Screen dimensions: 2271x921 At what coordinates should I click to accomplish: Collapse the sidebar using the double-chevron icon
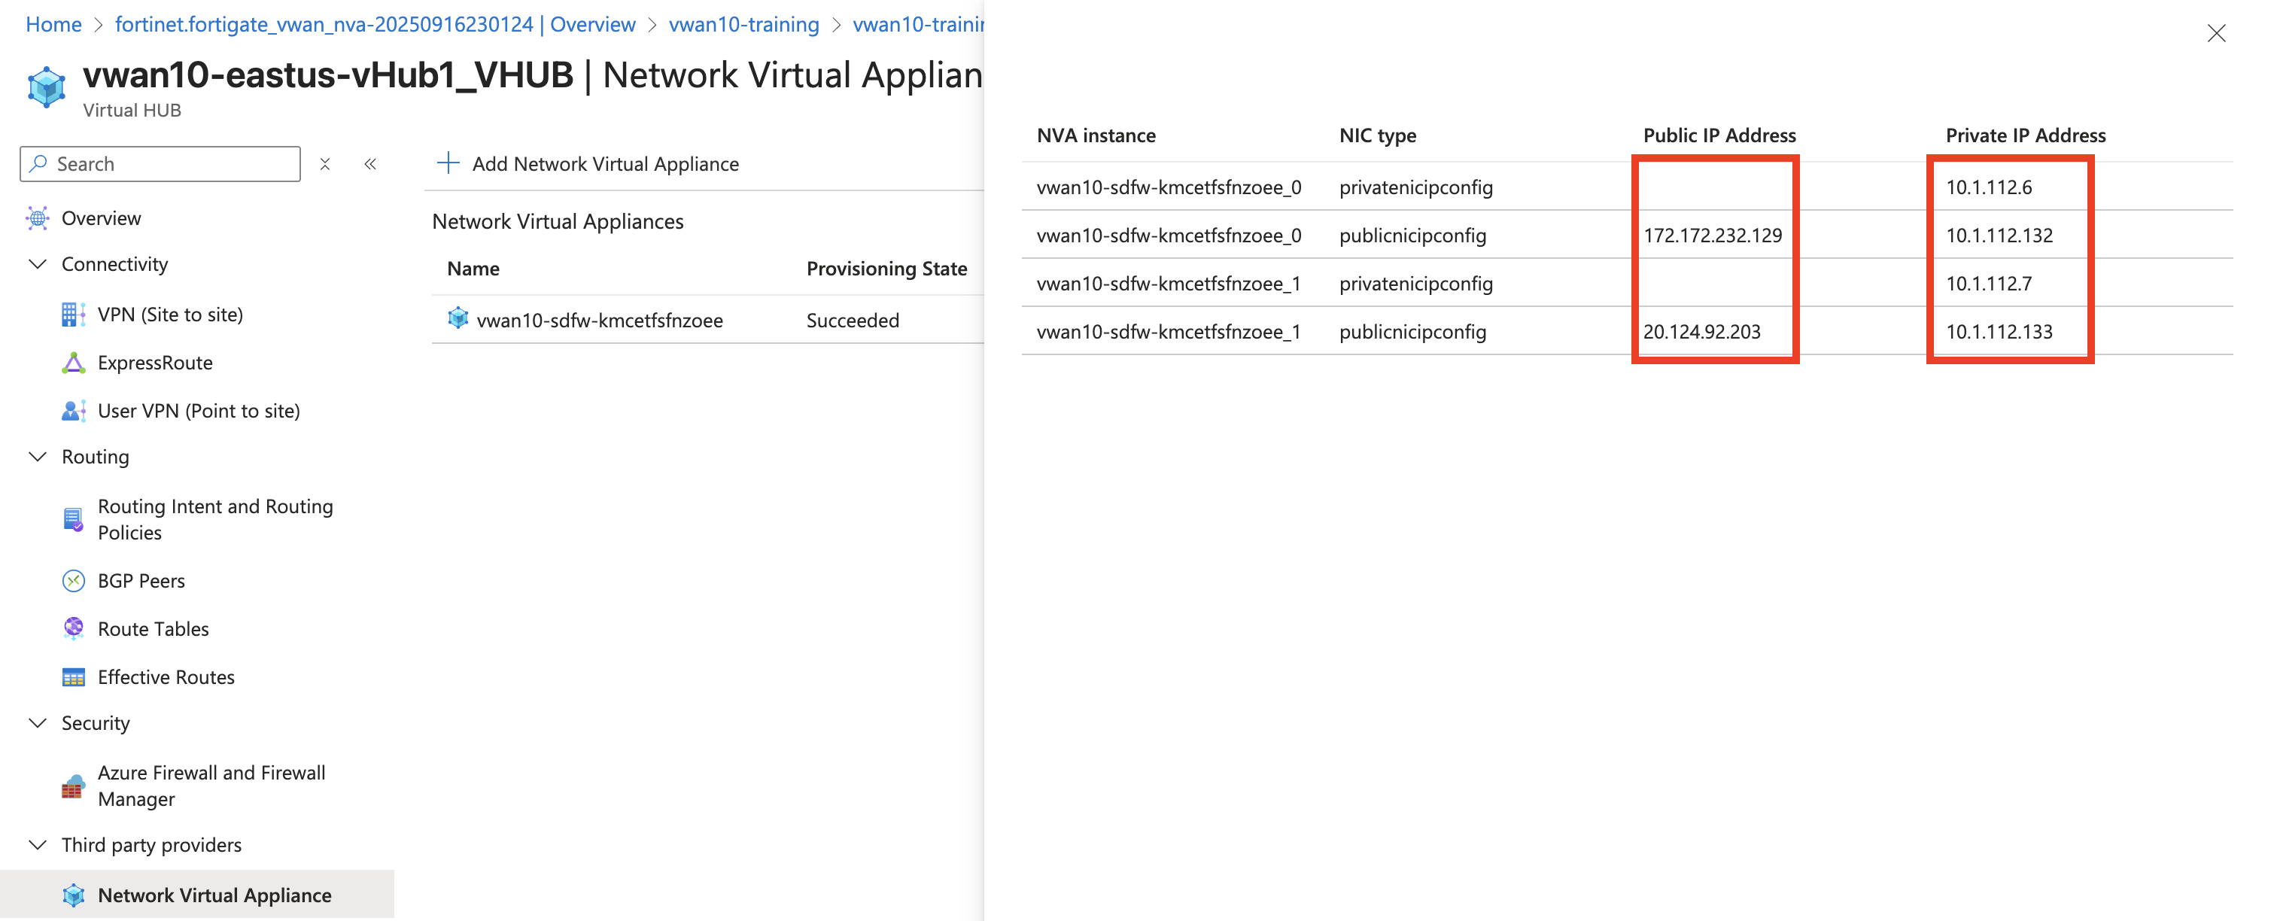370,164
